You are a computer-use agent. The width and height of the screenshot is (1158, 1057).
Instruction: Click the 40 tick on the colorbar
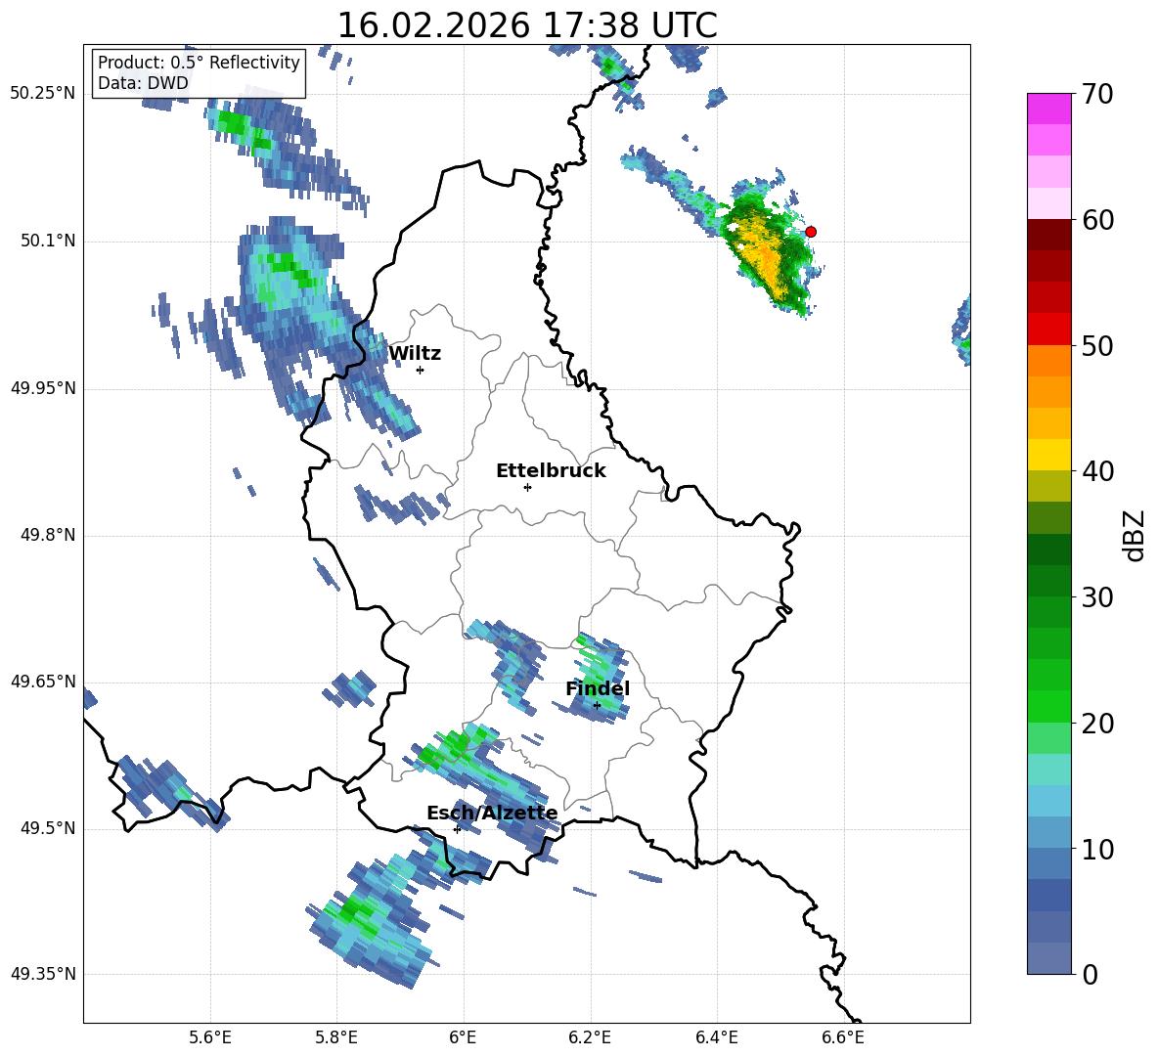pos(1097,471)
